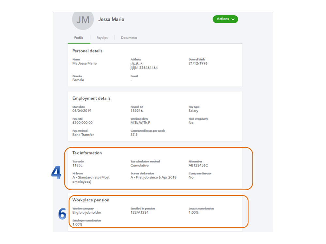Click the Workplace pension section heading
Screen dimensions: 326x244
click(x=91, y=200)
